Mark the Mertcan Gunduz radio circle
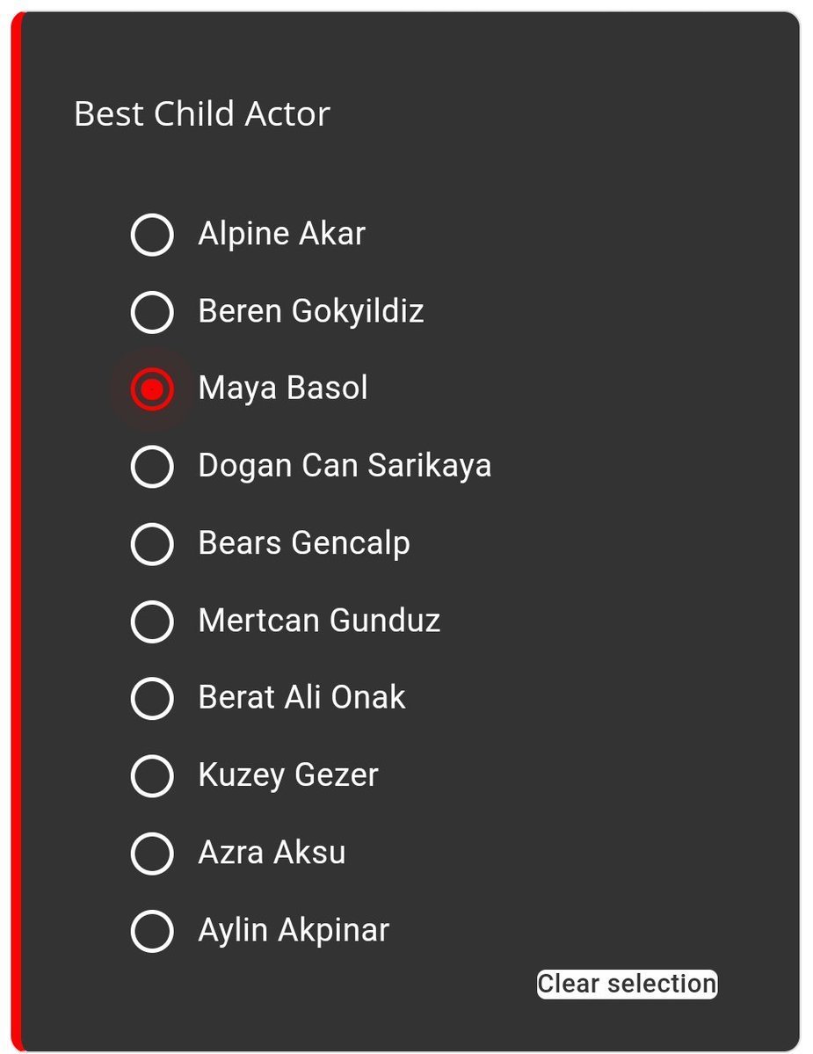 coord(152,621)
